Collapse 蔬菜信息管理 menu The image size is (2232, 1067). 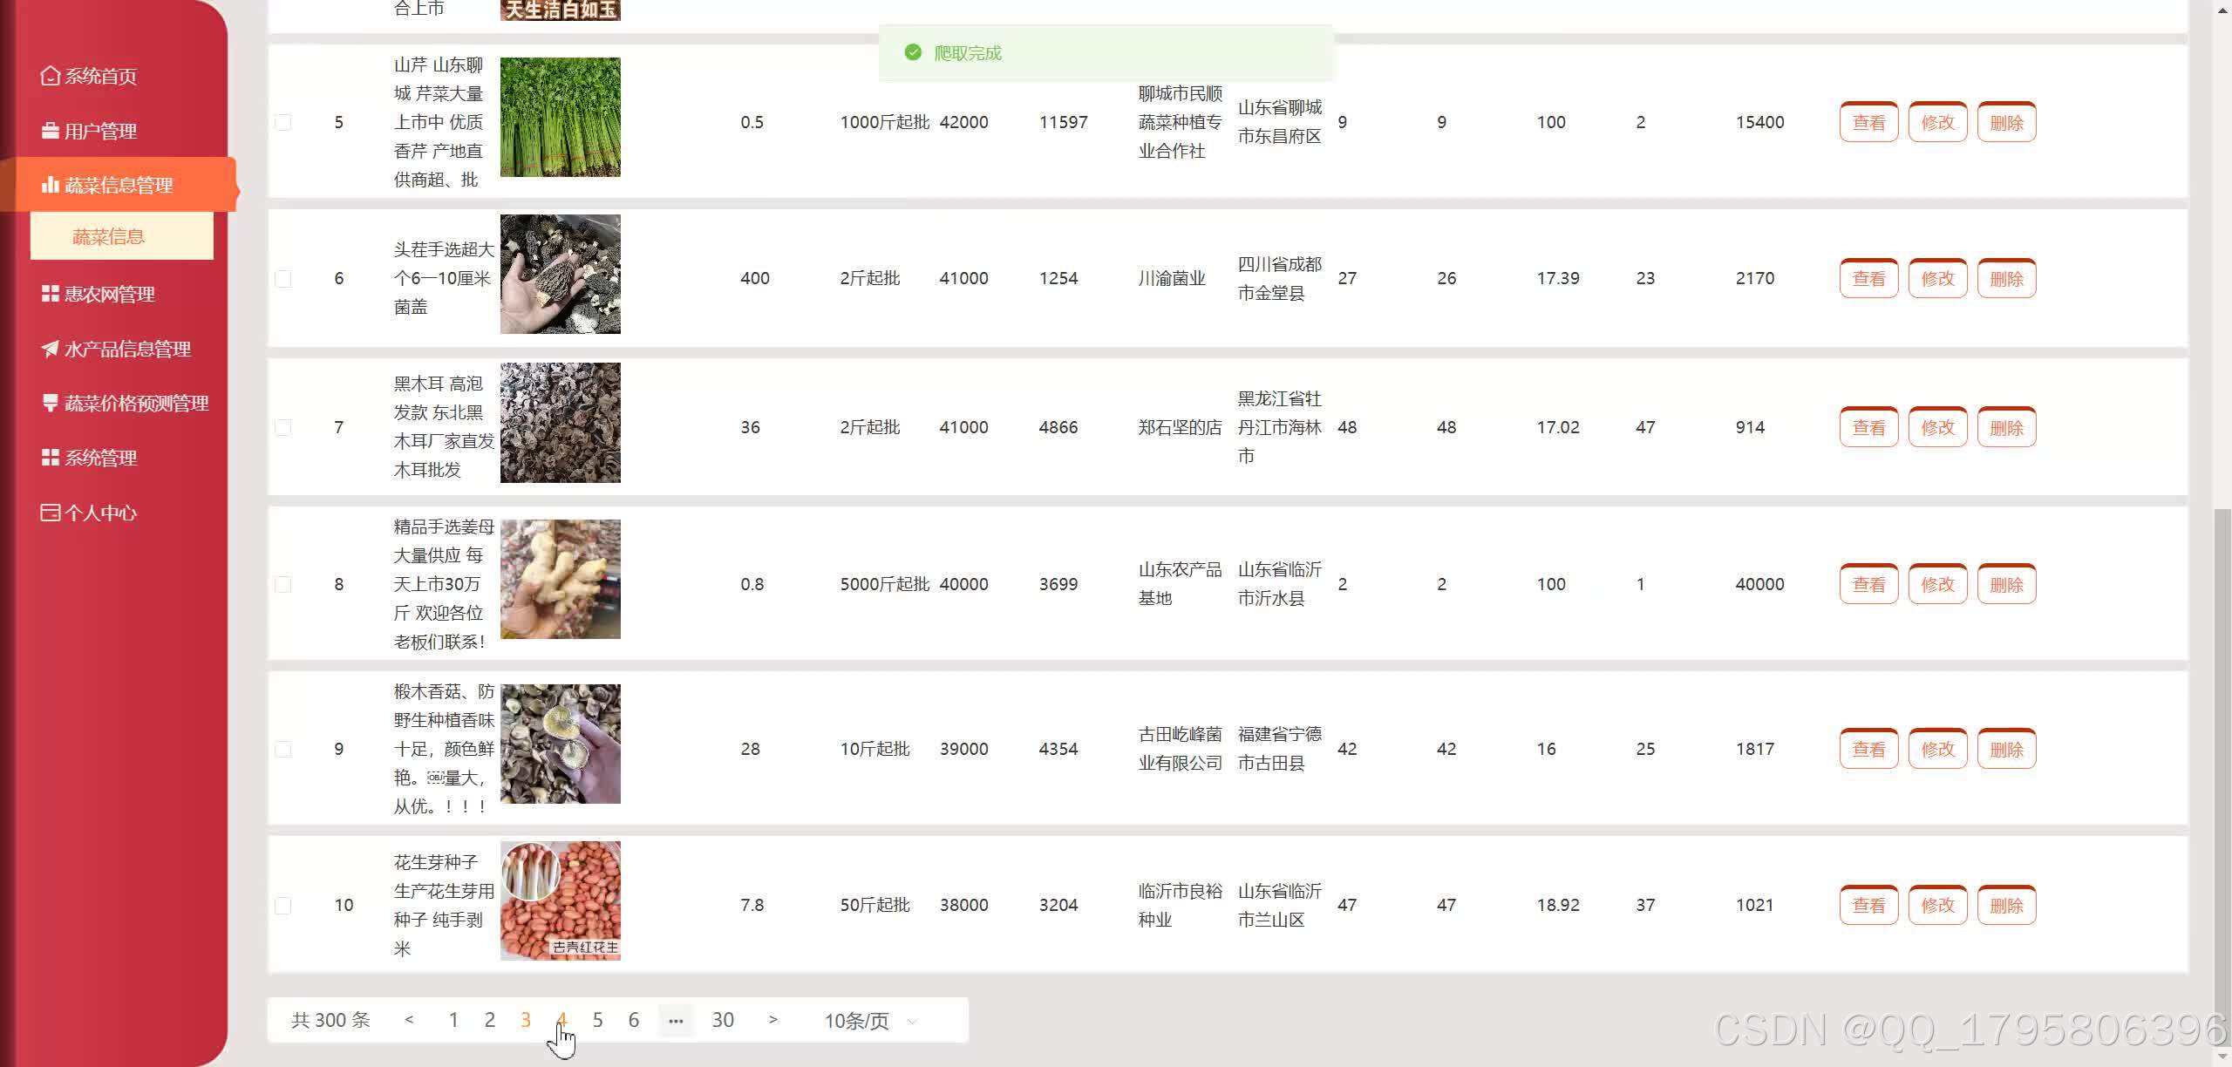click(118, 185)
